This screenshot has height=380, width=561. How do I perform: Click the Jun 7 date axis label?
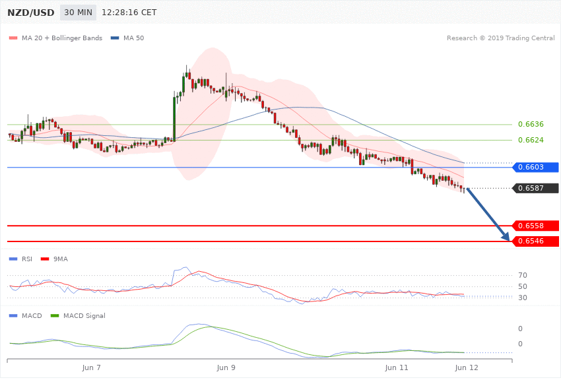point(91,367)
